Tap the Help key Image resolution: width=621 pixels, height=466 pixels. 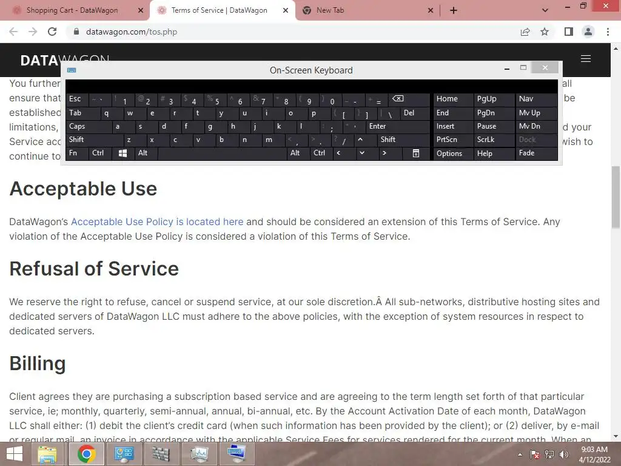(494, 154)
